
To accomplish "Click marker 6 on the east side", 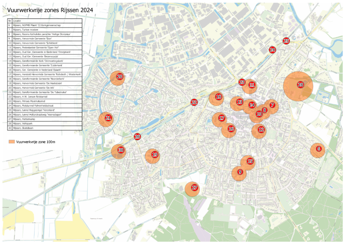I will [319, 149].
